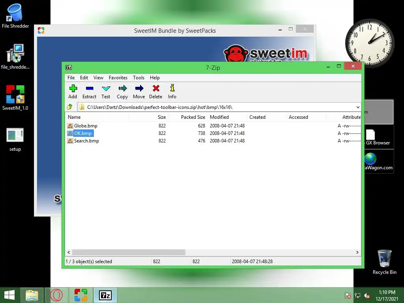
Task: Click the Move toolbar icon
Action: [139, 92]
